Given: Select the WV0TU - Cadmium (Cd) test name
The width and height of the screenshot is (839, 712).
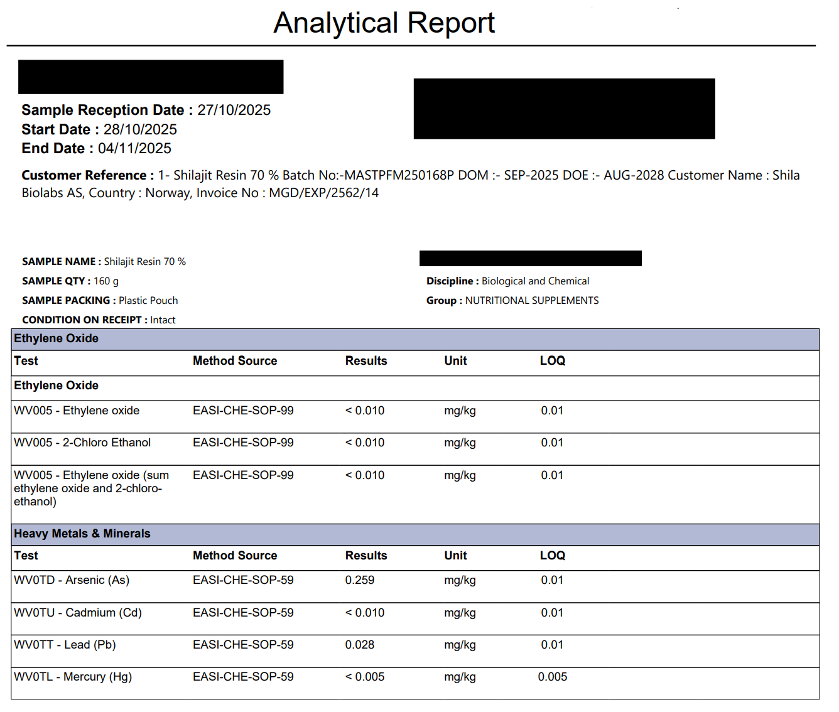Looking at the screenshot, I should (x=78, y=613).
